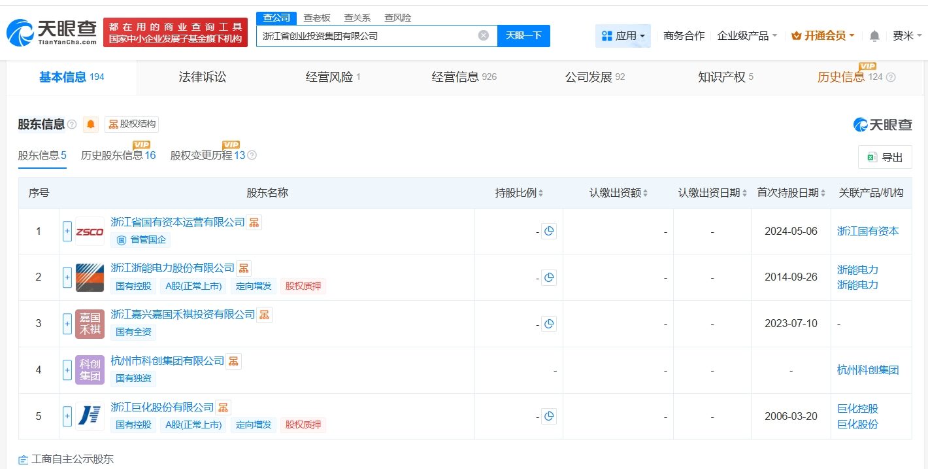Expand the plus icon for 杭州市科创集团有限公司 row
Image resolution: width=928 pixels, height=469 pixels.
pyautogui.click(x=67, y=370)
